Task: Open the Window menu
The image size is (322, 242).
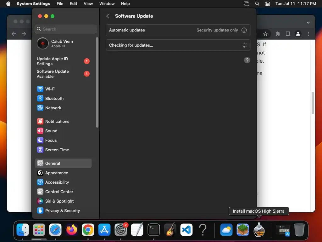Action: 107,4
